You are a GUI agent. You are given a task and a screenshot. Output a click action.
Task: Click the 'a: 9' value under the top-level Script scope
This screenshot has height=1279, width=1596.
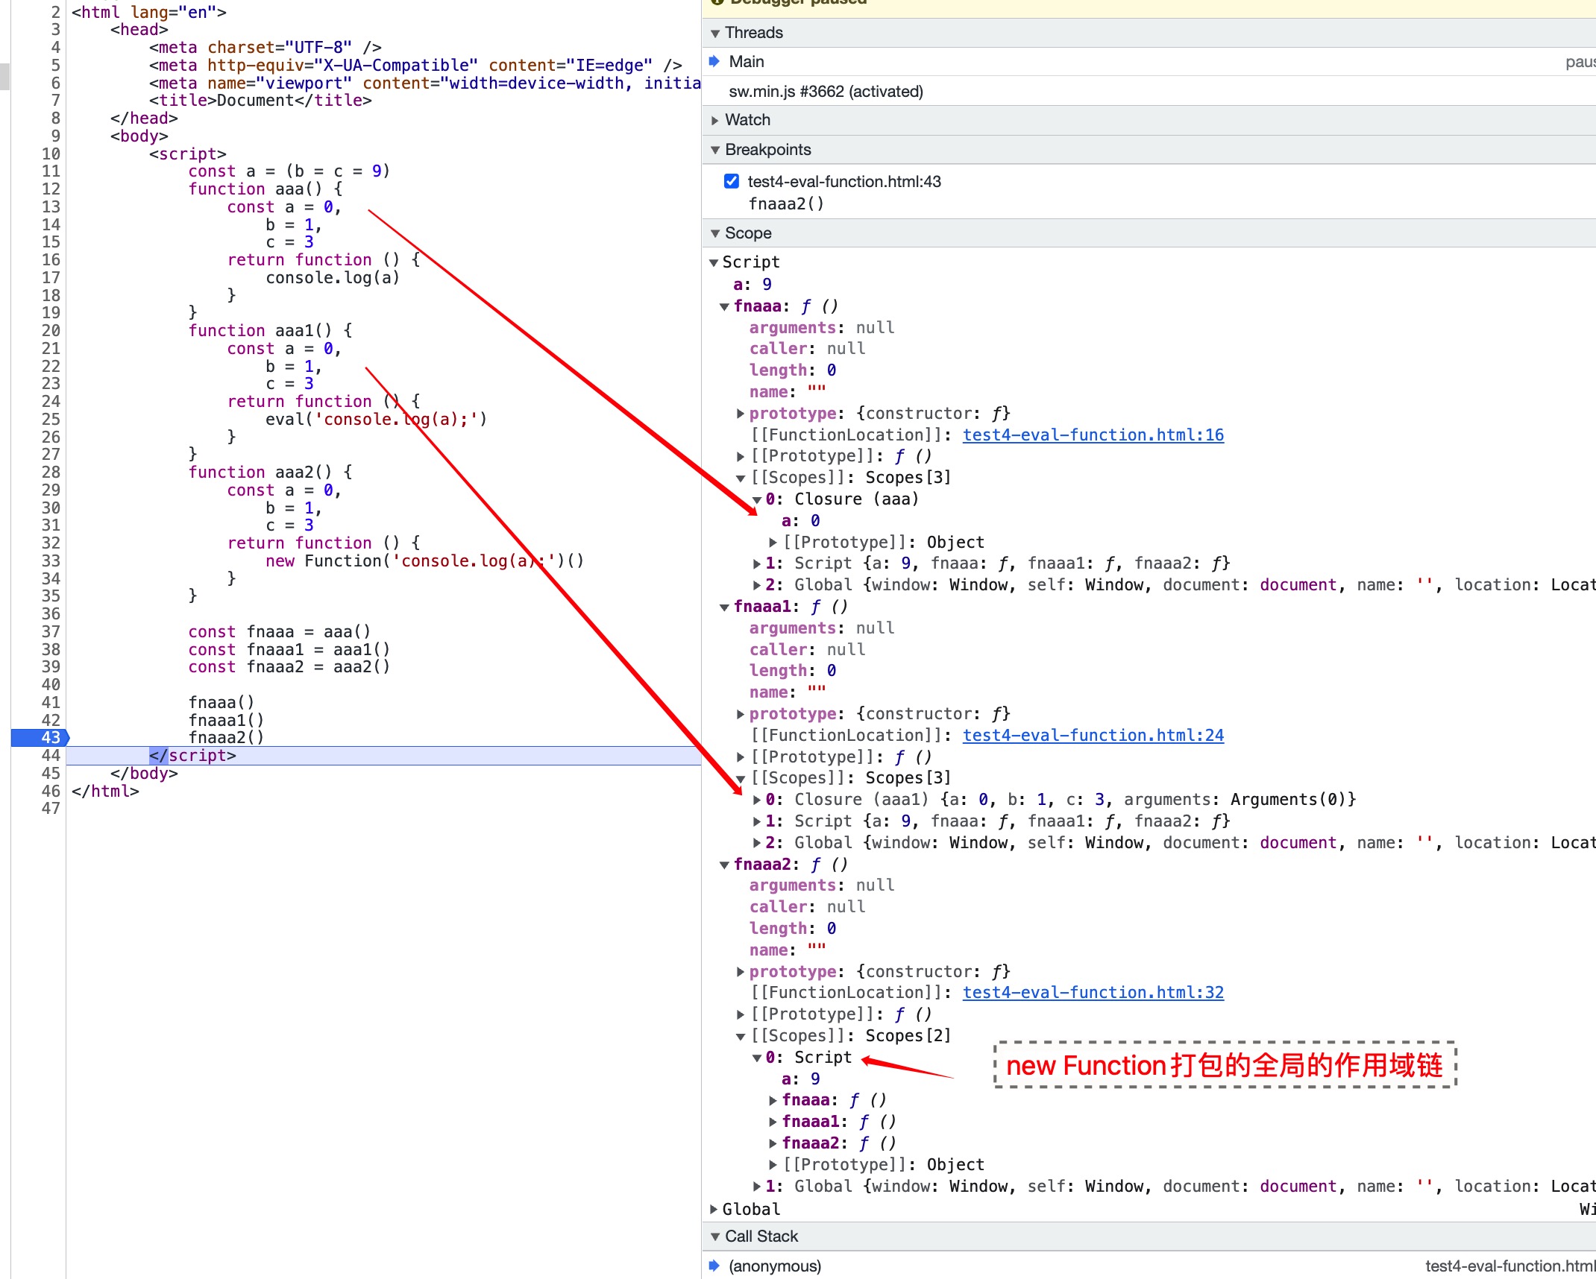753,284
